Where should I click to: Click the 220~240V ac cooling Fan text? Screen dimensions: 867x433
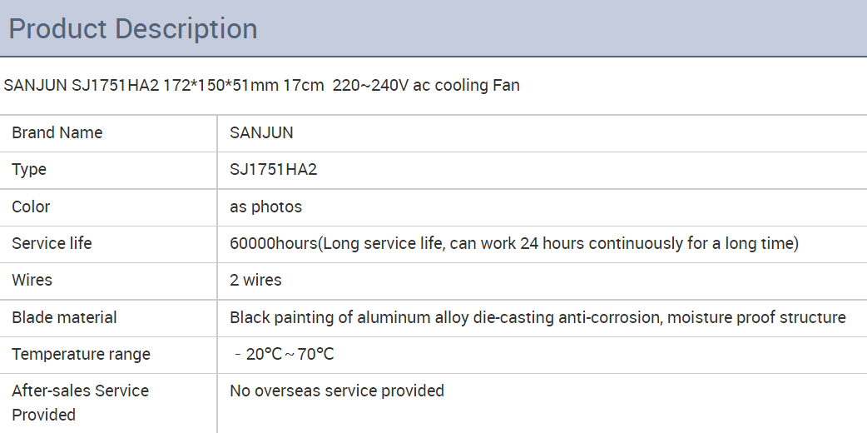(426, 85)
